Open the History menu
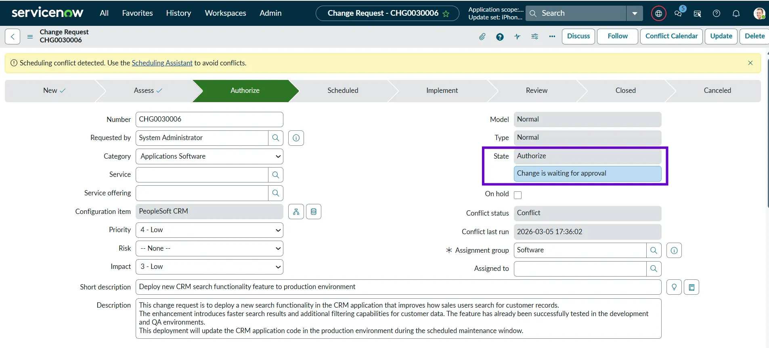This screenshot has height=348, width=769. [178, 13]
